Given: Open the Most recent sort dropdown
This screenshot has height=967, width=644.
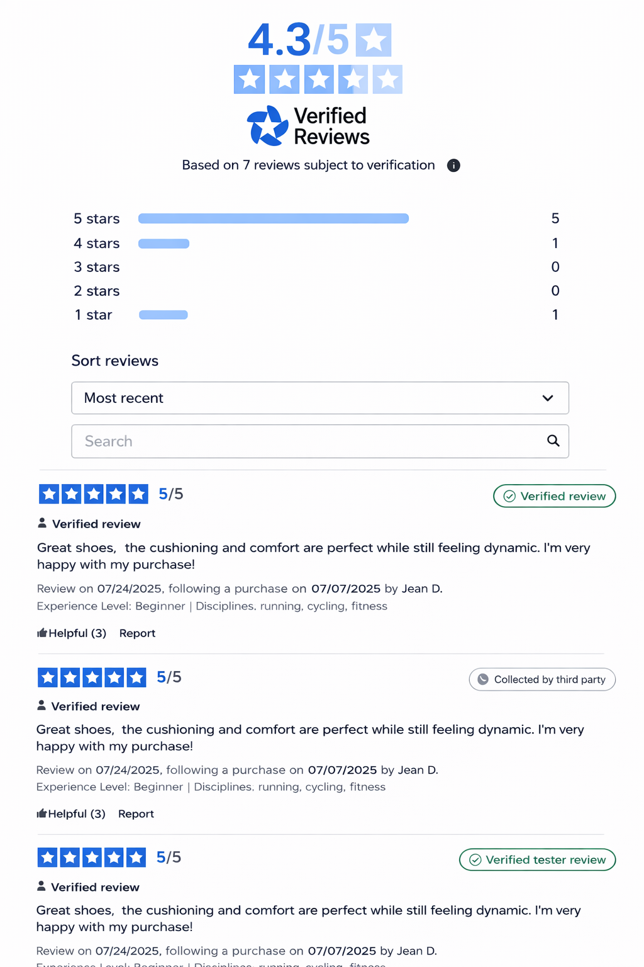Looking at the screenshot, I should click(x=319, y=398).
